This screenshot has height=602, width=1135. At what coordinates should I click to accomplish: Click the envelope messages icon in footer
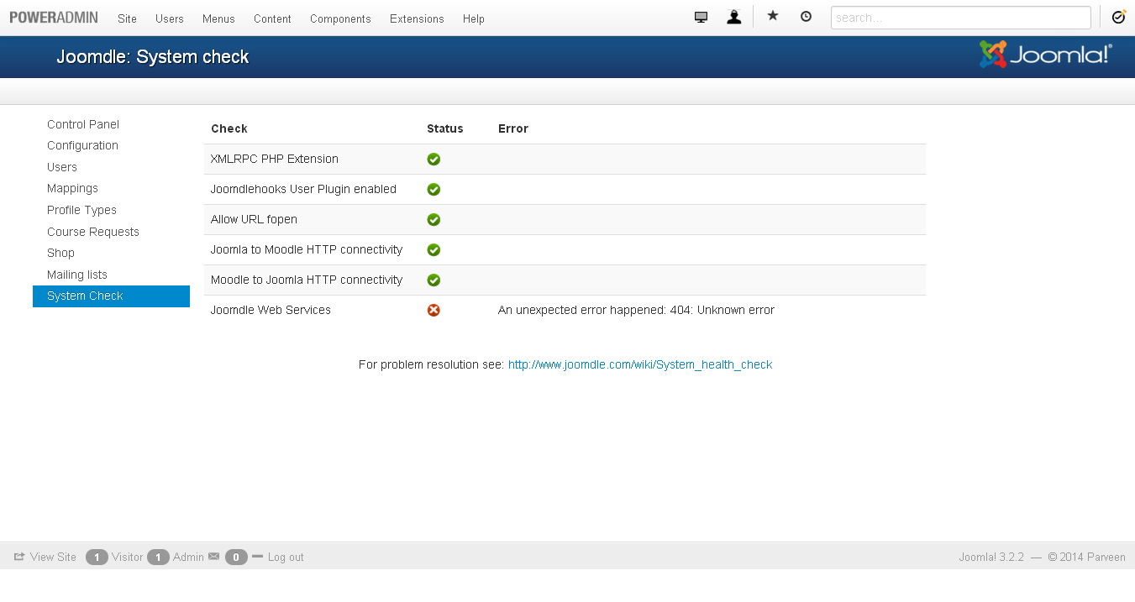(213, 557)
